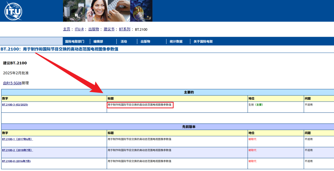The width and height of the screenshot is (334, 171).
Task: Click the 由R15-SG06 link
Action: point(12,83)
